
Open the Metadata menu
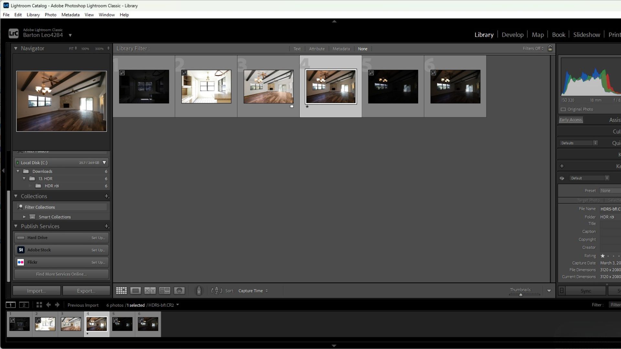[x=71, y=15]
